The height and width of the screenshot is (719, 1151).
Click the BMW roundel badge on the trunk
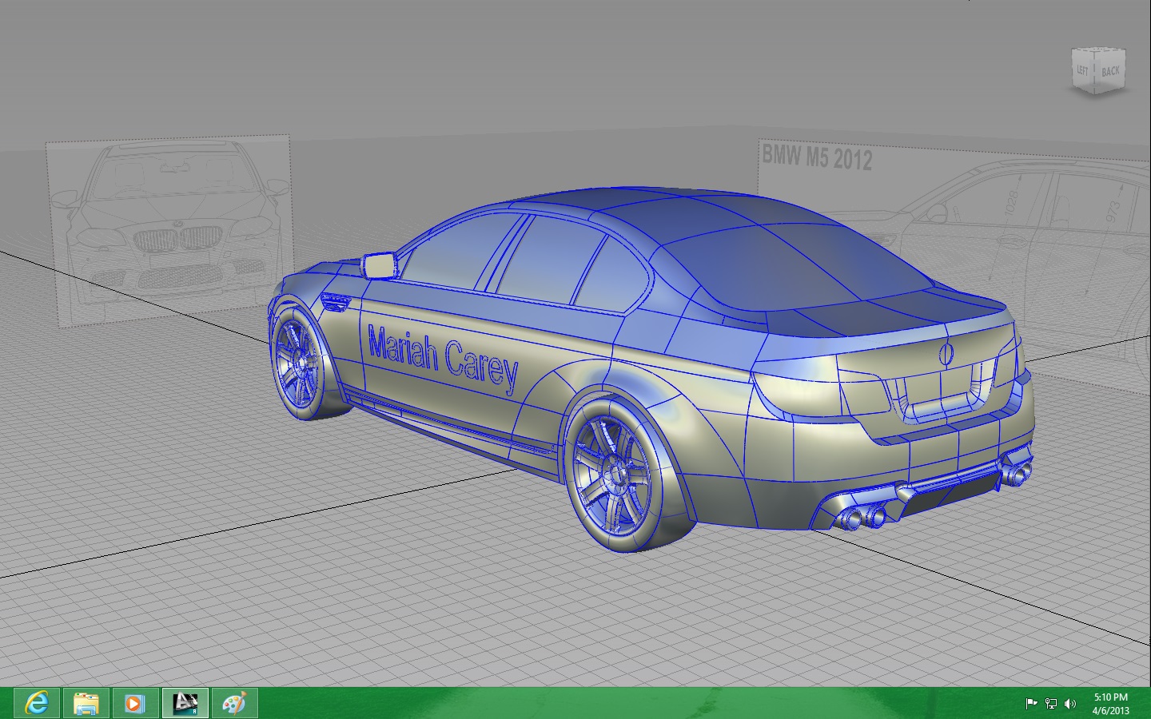click(948, 354)
